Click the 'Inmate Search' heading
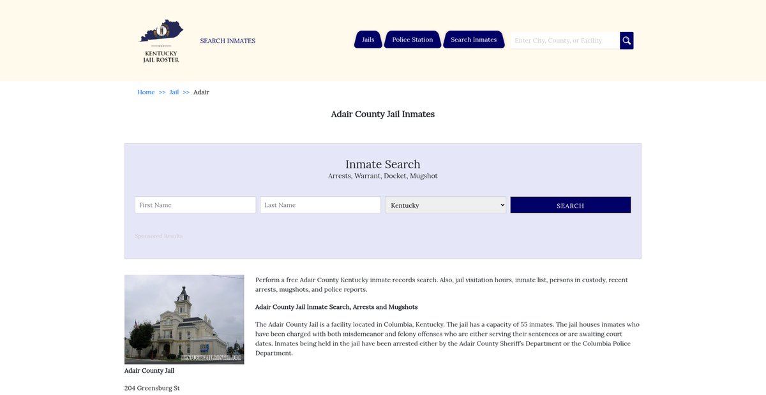The image size is (766, 395). pos(383,164)
